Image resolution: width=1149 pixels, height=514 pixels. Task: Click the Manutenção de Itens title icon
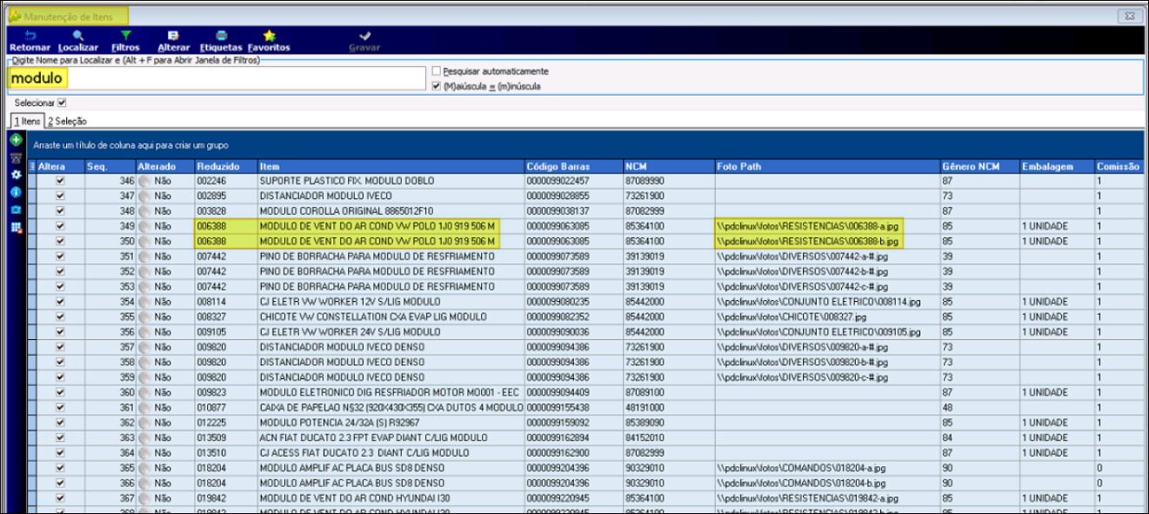(15, 17)
